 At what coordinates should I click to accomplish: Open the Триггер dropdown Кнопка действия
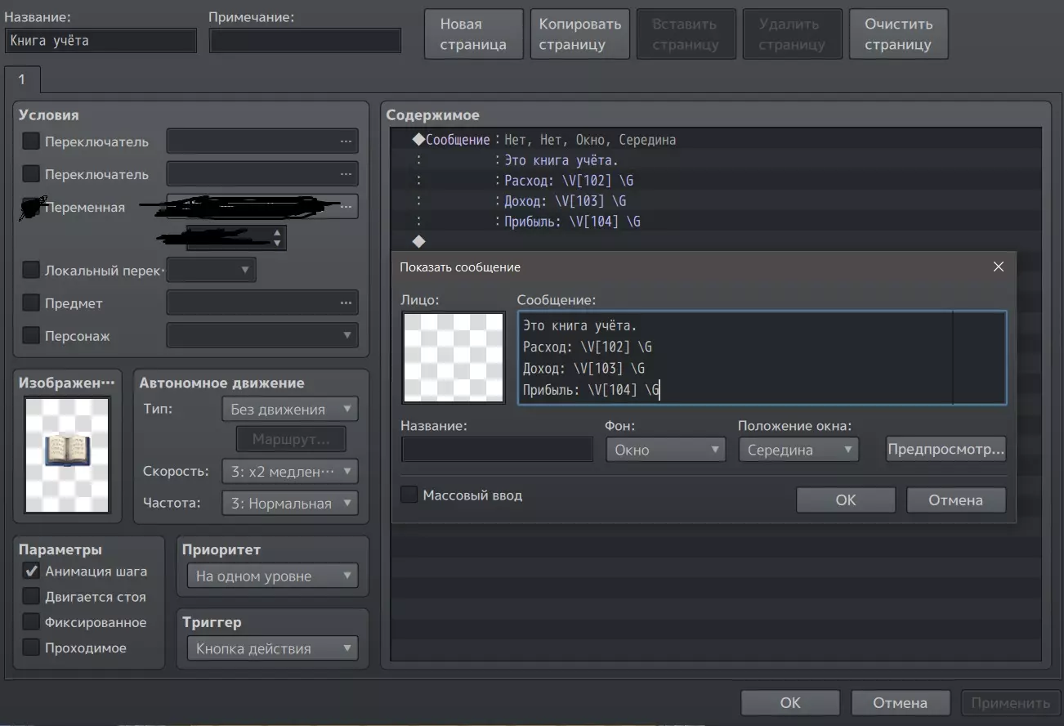click(x=272, y=649)
